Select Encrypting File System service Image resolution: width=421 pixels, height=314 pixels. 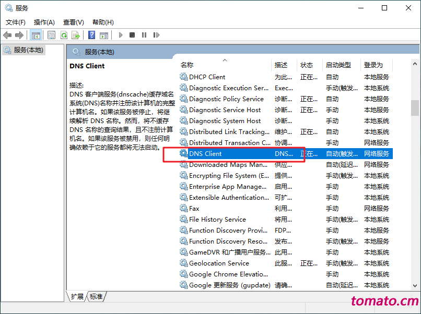pyautogui.click(x=286, y=176)
